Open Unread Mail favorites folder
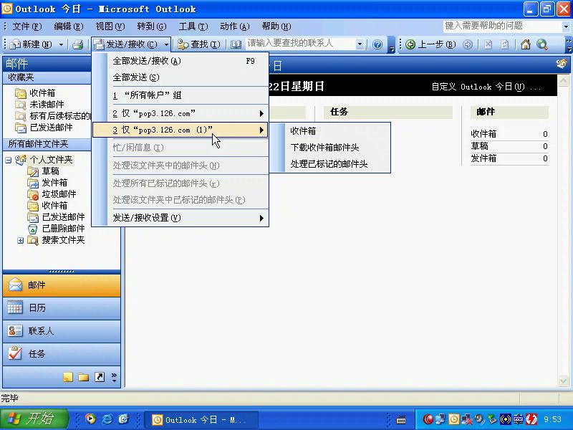The image size is (573, 430). pos(39,105)
